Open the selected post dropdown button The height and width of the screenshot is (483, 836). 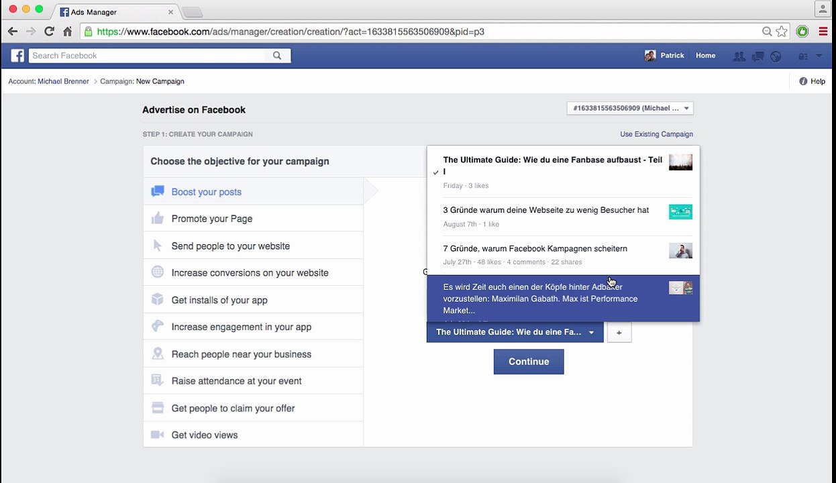tap(515, 332)
